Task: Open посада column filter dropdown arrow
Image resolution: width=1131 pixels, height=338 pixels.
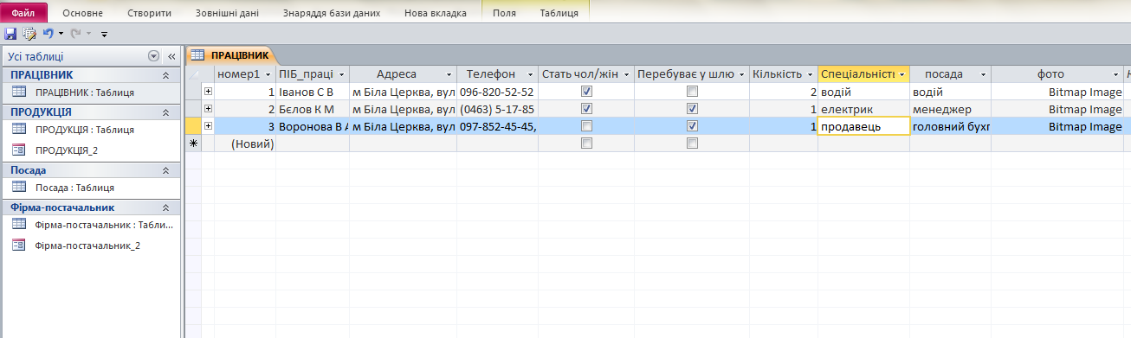Action: pos(983,75)
